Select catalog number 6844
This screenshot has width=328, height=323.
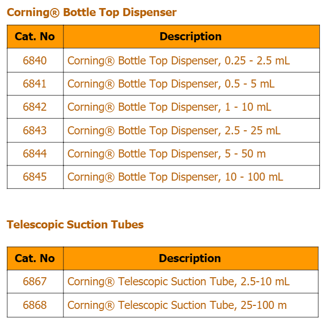point(35,154)
